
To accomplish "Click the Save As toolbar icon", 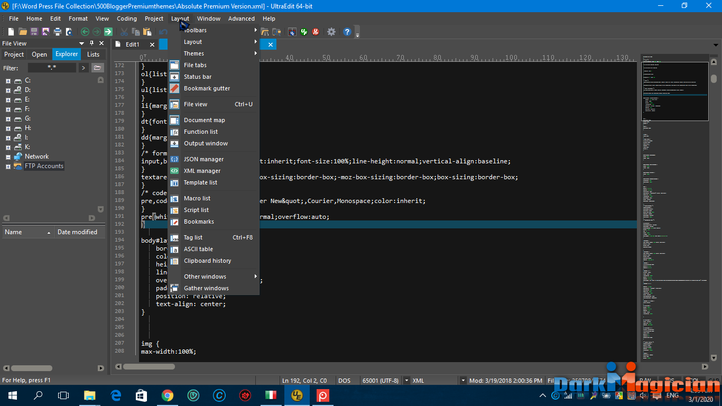I will tap(46, 32).
